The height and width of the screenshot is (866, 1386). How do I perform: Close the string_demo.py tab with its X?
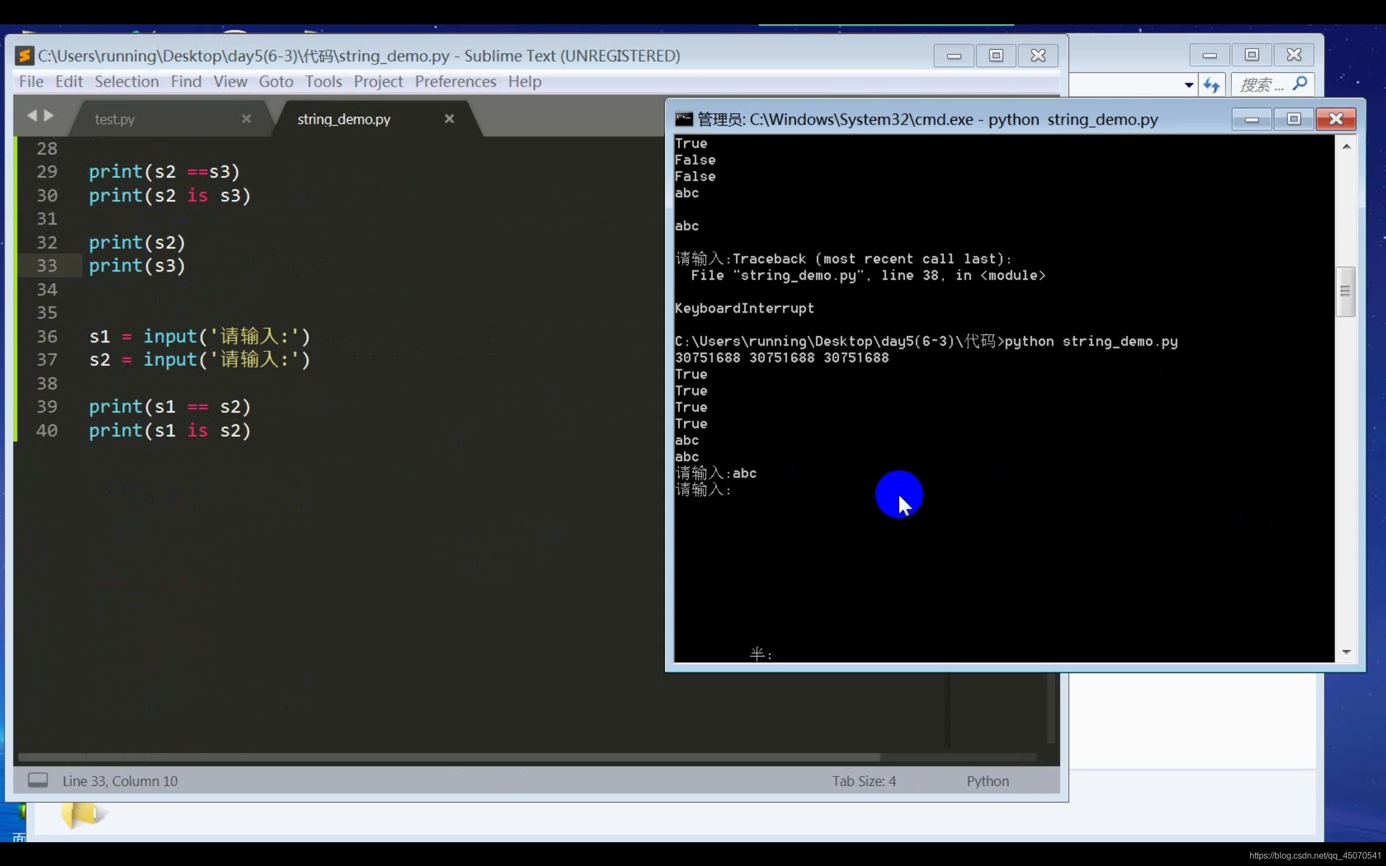point(449,119)
